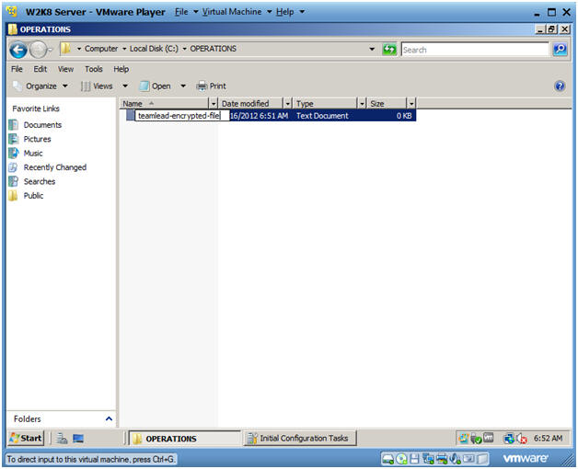578x469 pixels.
Task: Expand the address bar history dropdown
Action: (x=372, y=49)
